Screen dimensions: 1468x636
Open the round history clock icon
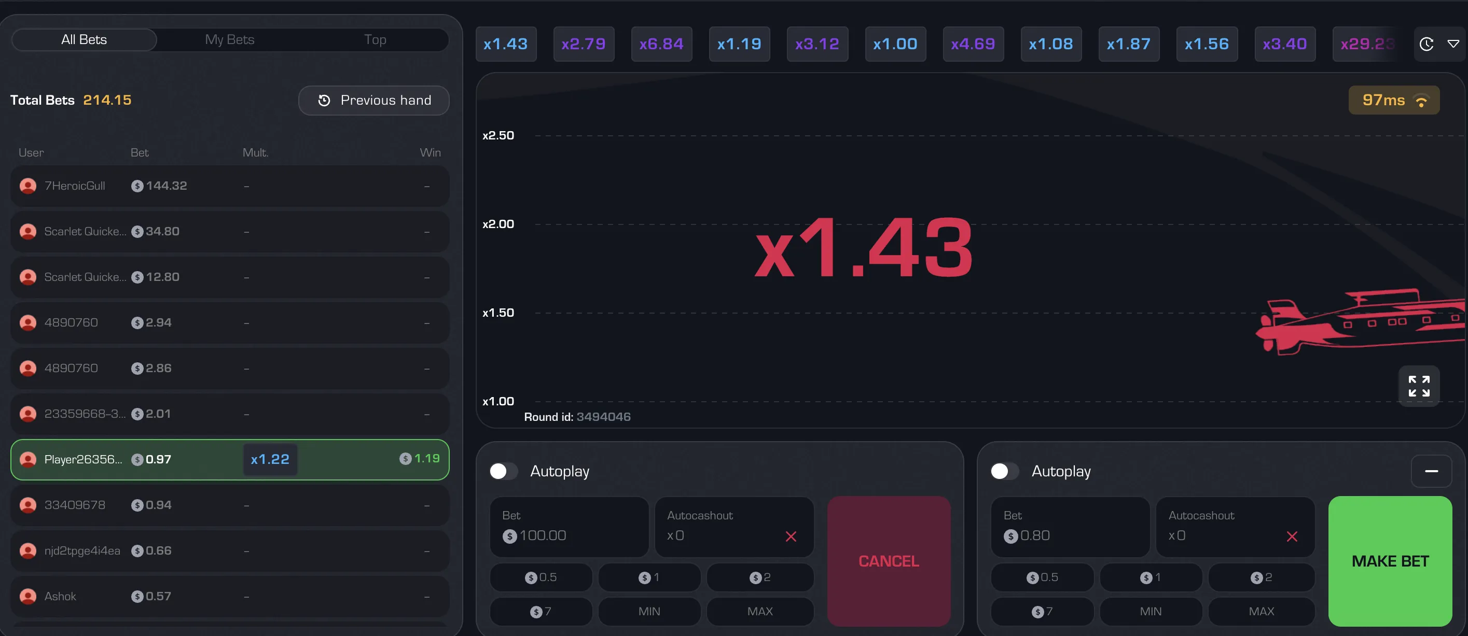pos(1427,44)
